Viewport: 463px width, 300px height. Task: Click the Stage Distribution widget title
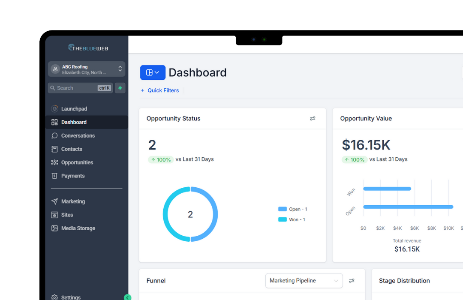tap(404, 281)
